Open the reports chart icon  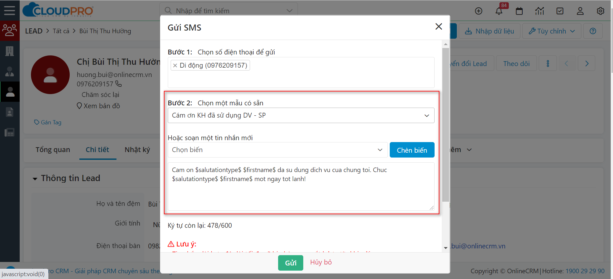point(539,11)
